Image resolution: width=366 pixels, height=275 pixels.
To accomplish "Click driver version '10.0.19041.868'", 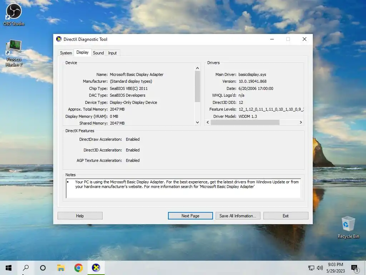I will tap(252, 81).
